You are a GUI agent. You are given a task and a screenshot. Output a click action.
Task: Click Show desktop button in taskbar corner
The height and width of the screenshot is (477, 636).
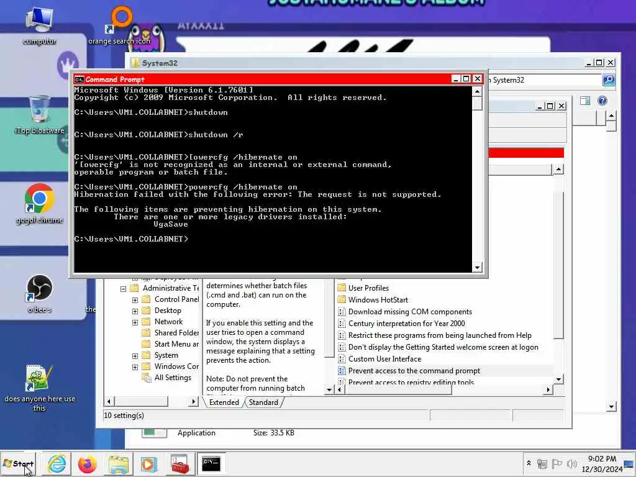click(x=630, y=463)
